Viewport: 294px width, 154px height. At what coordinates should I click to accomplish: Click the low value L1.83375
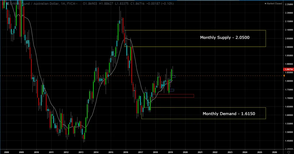(x=122, y=3)
